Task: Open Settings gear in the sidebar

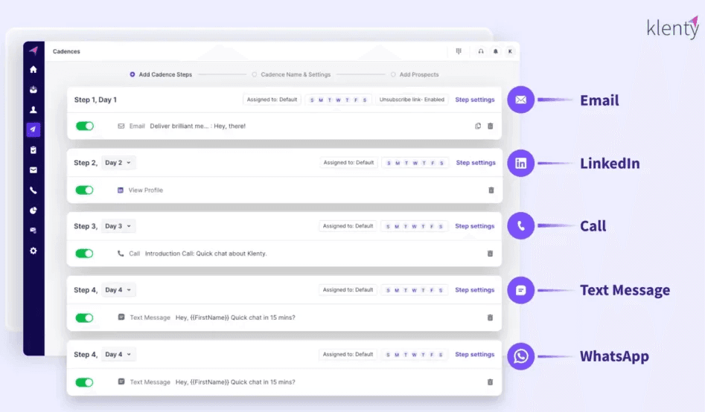Action: [x=34, y=251]
